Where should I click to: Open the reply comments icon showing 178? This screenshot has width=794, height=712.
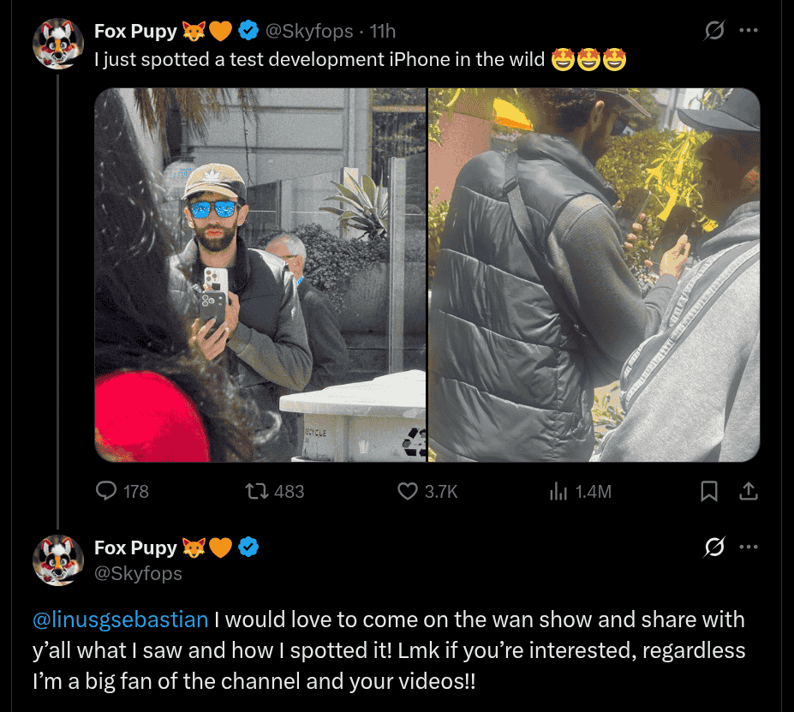107,491
